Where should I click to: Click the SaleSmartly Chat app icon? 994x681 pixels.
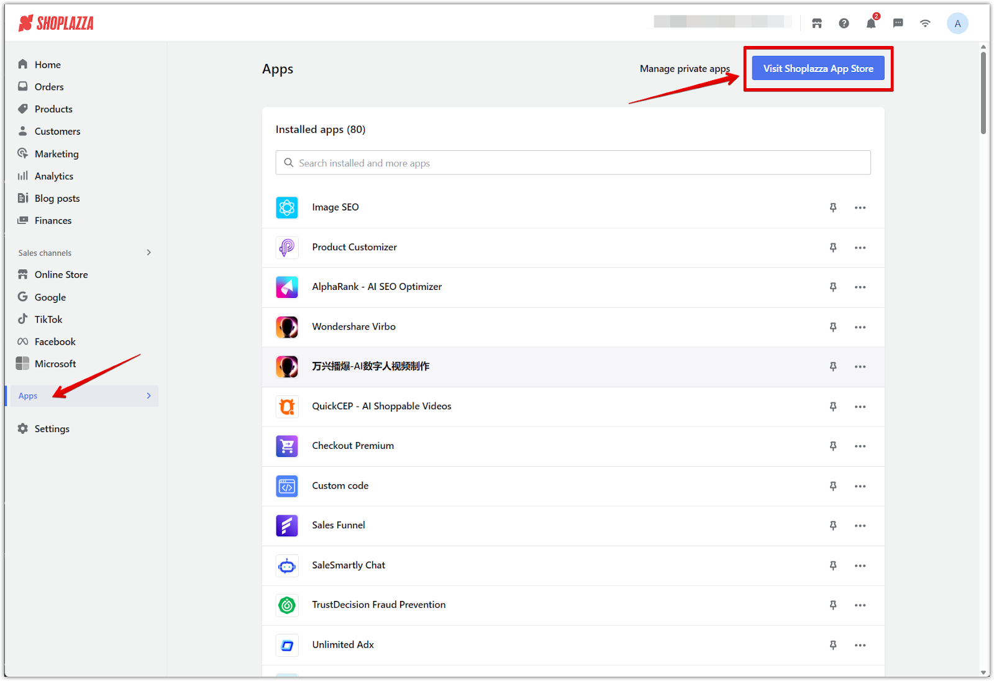tap(287, 565)
